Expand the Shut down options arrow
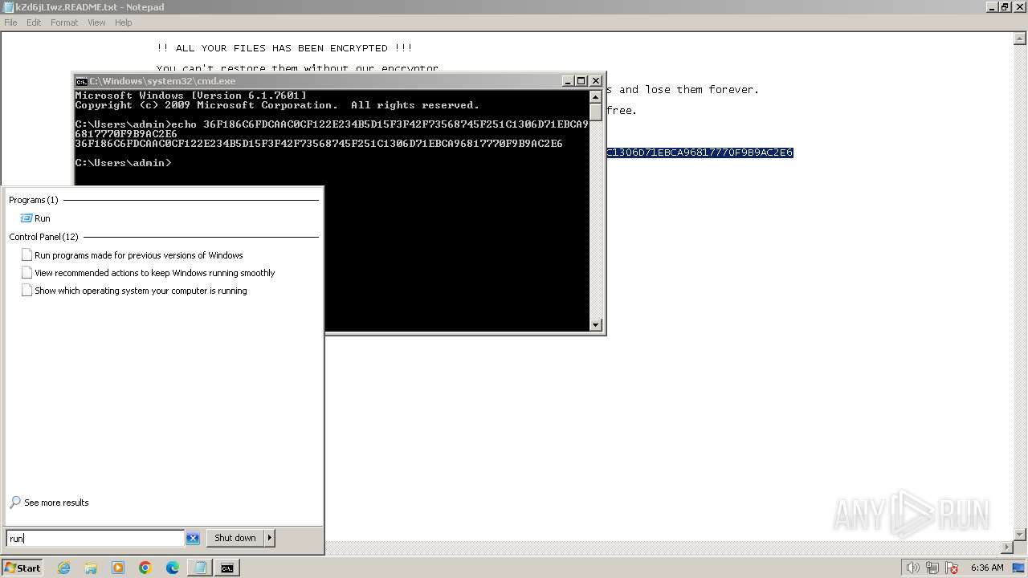The image size is (1028, 578). [270, 538]
